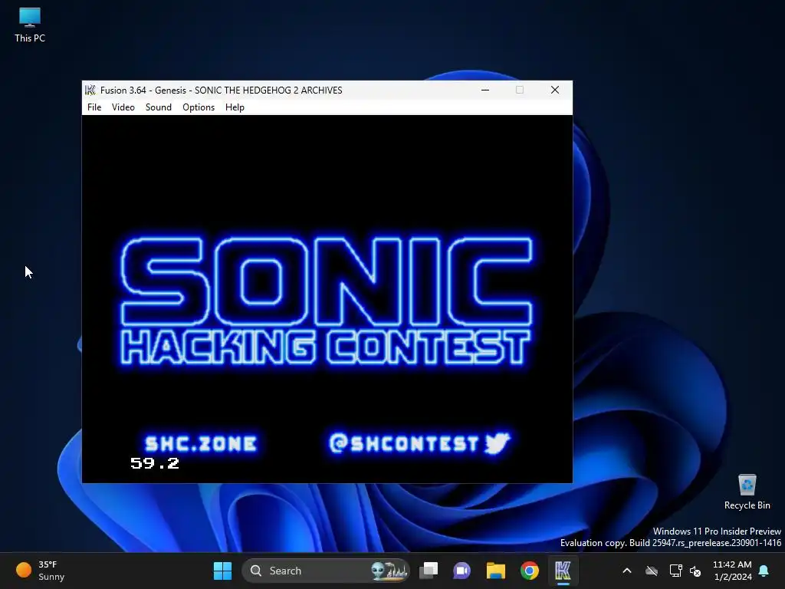Open the weather widget showing 35°F Sunny

(40, 571)
